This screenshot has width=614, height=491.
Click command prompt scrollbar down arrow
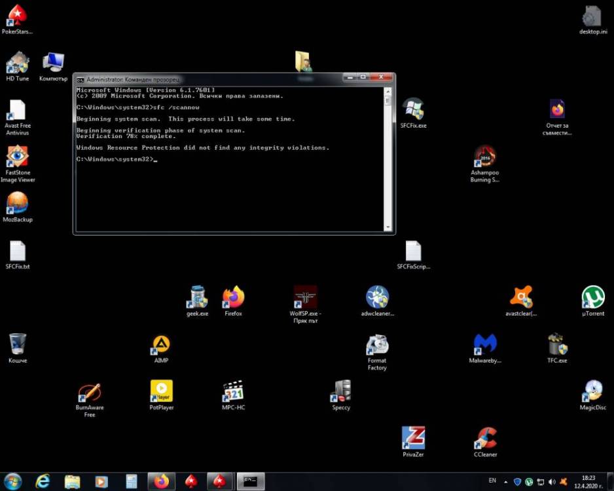388,227
